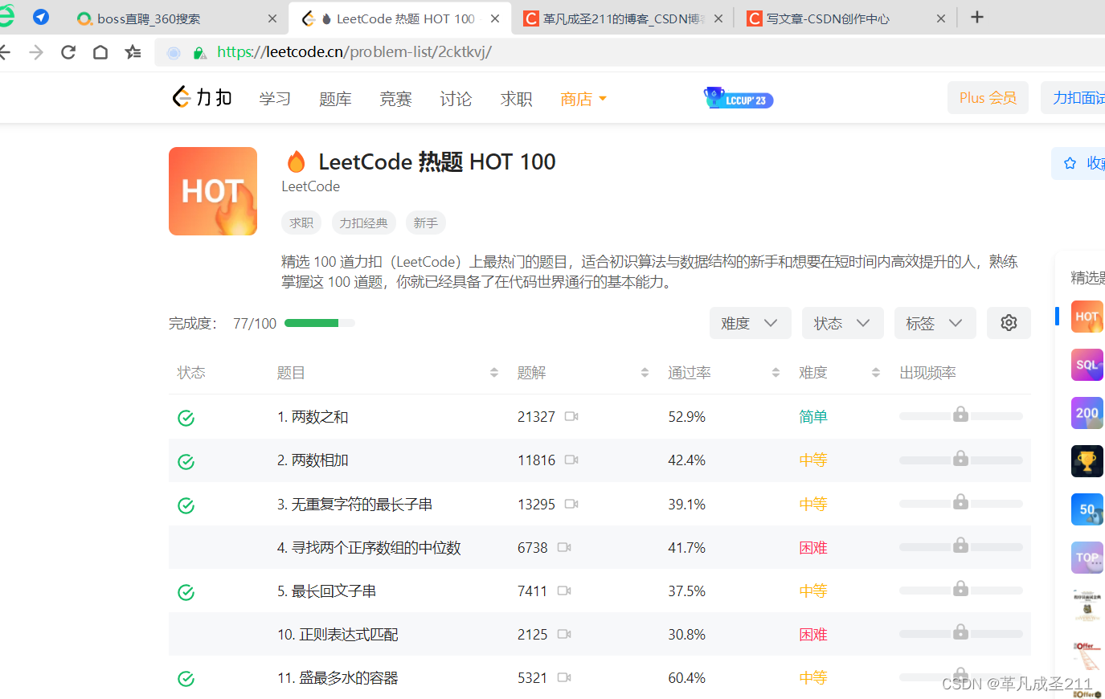Click the video icon for 正则表达式匹配
The height and width of the screenshot is (699, 1105).
tap(564, 635)
